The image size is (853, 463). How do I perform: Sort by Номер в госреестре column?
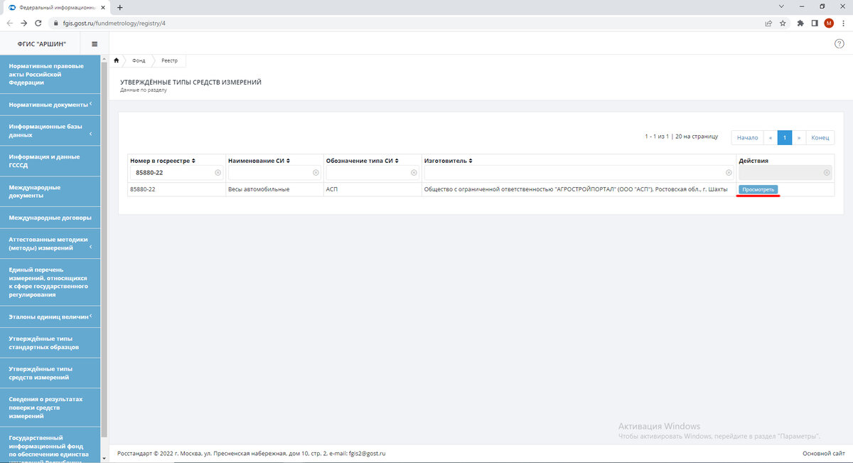[193, 161]
